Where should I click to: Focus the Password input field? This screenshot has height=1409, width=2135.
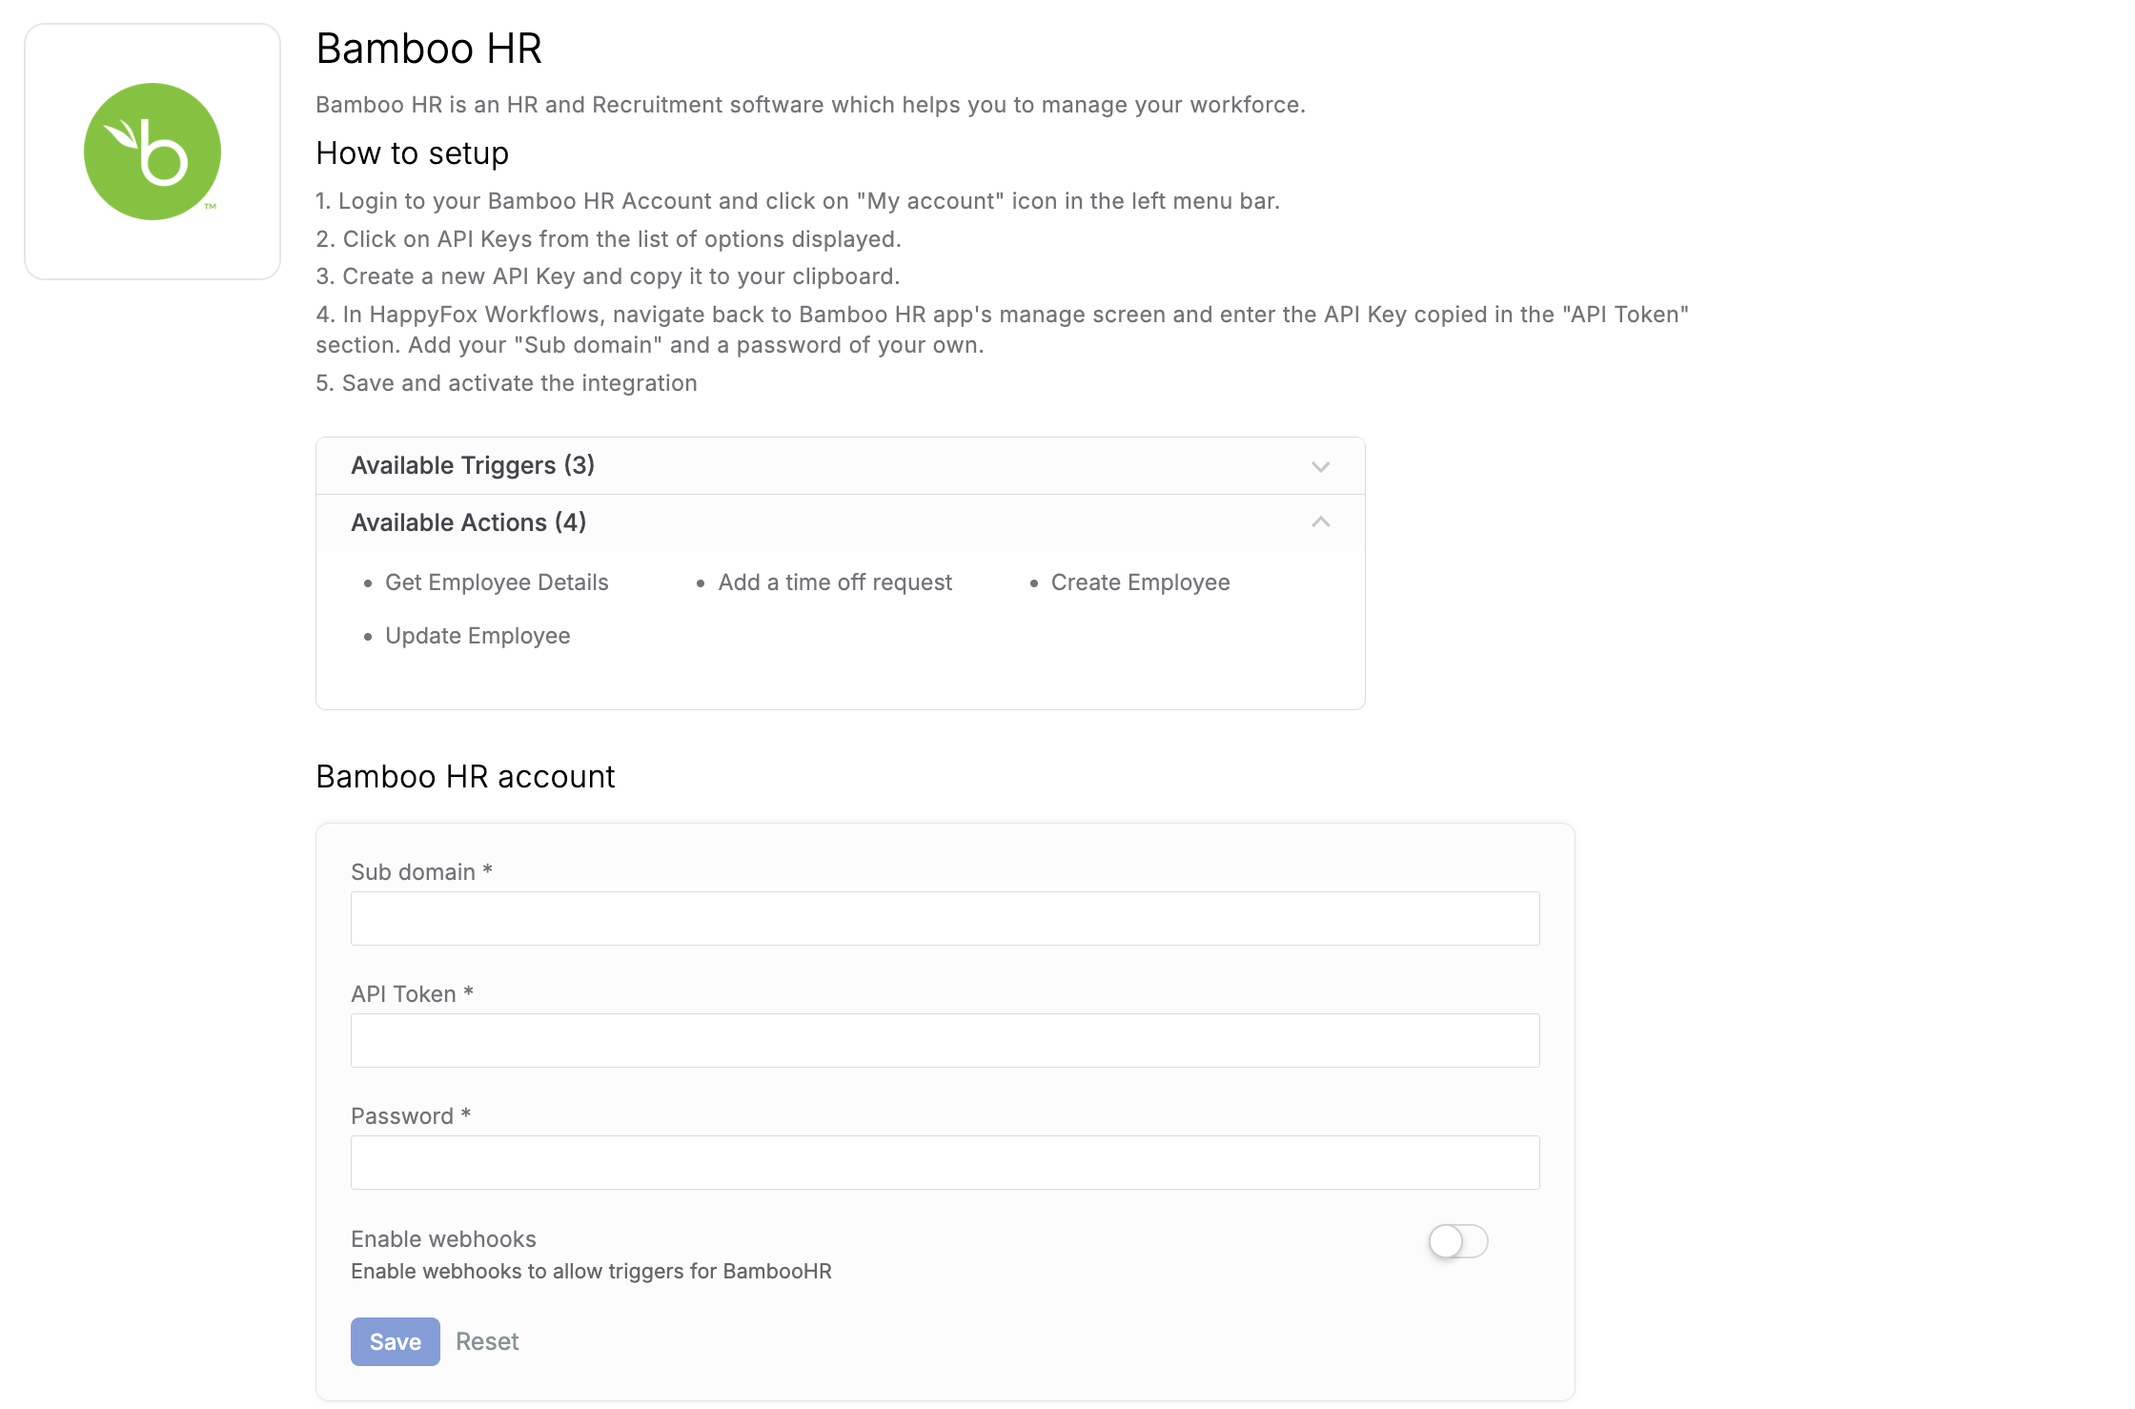pos(945,1162)
